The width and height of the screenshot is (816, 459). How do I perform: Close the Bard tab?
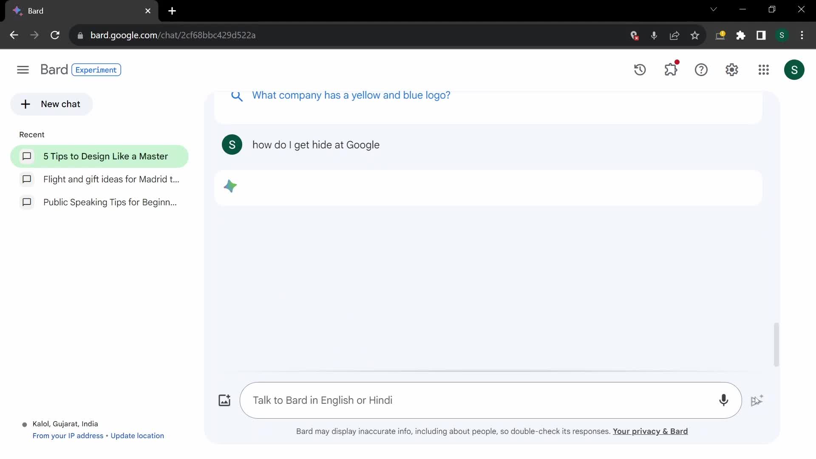tap(148, 11)
